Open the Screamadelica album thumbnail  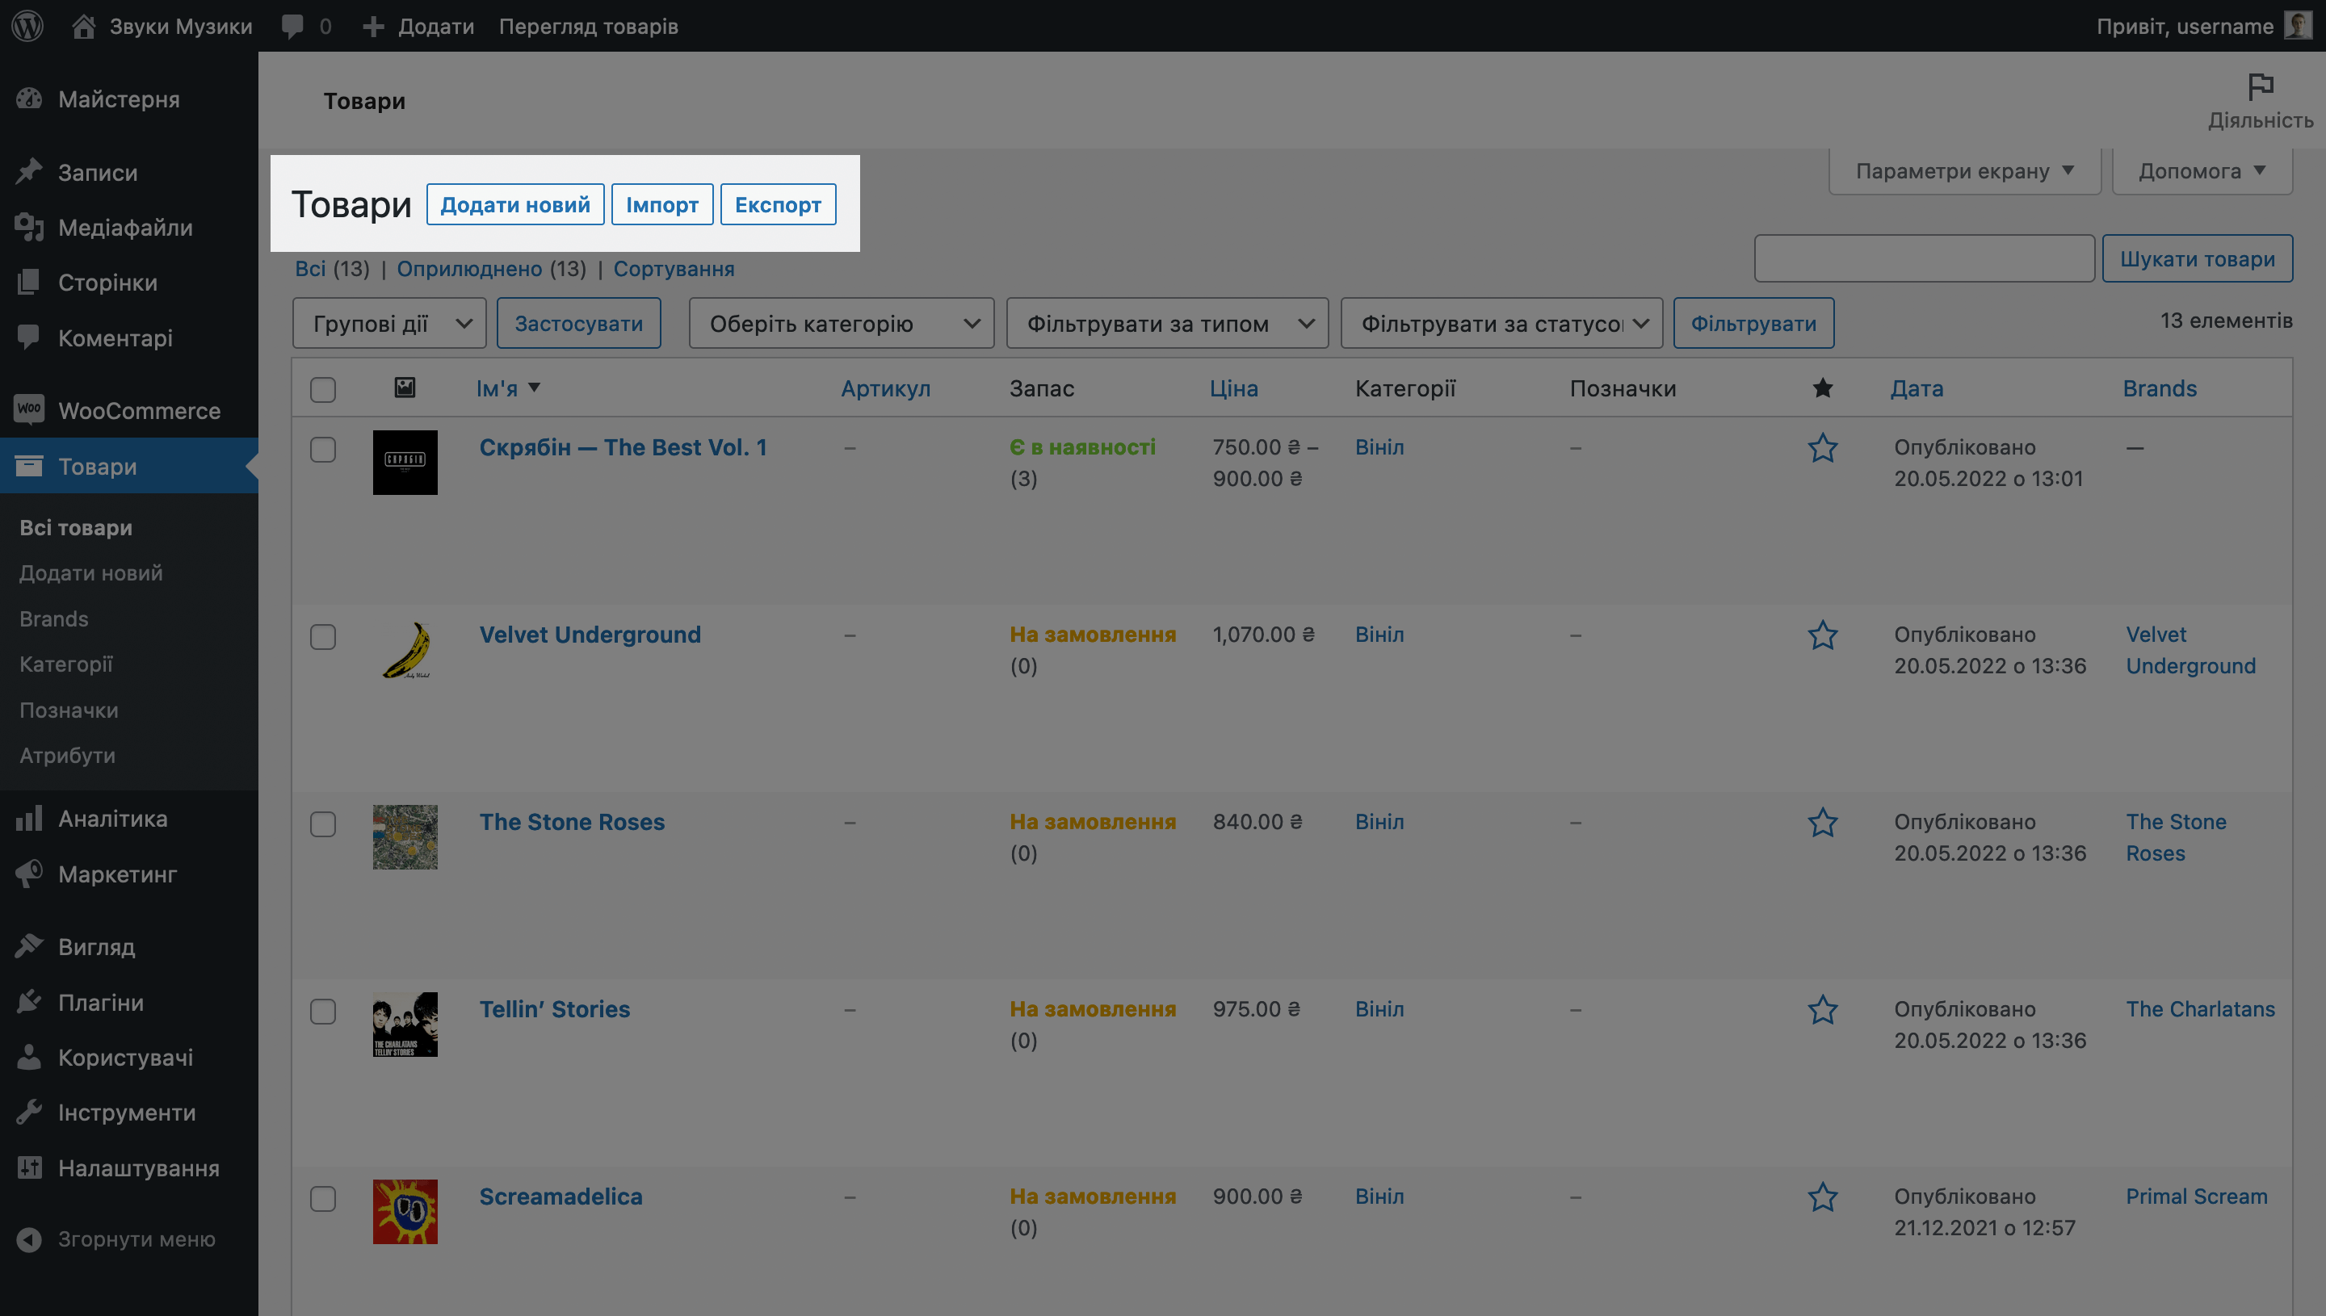click(405, 1211)
